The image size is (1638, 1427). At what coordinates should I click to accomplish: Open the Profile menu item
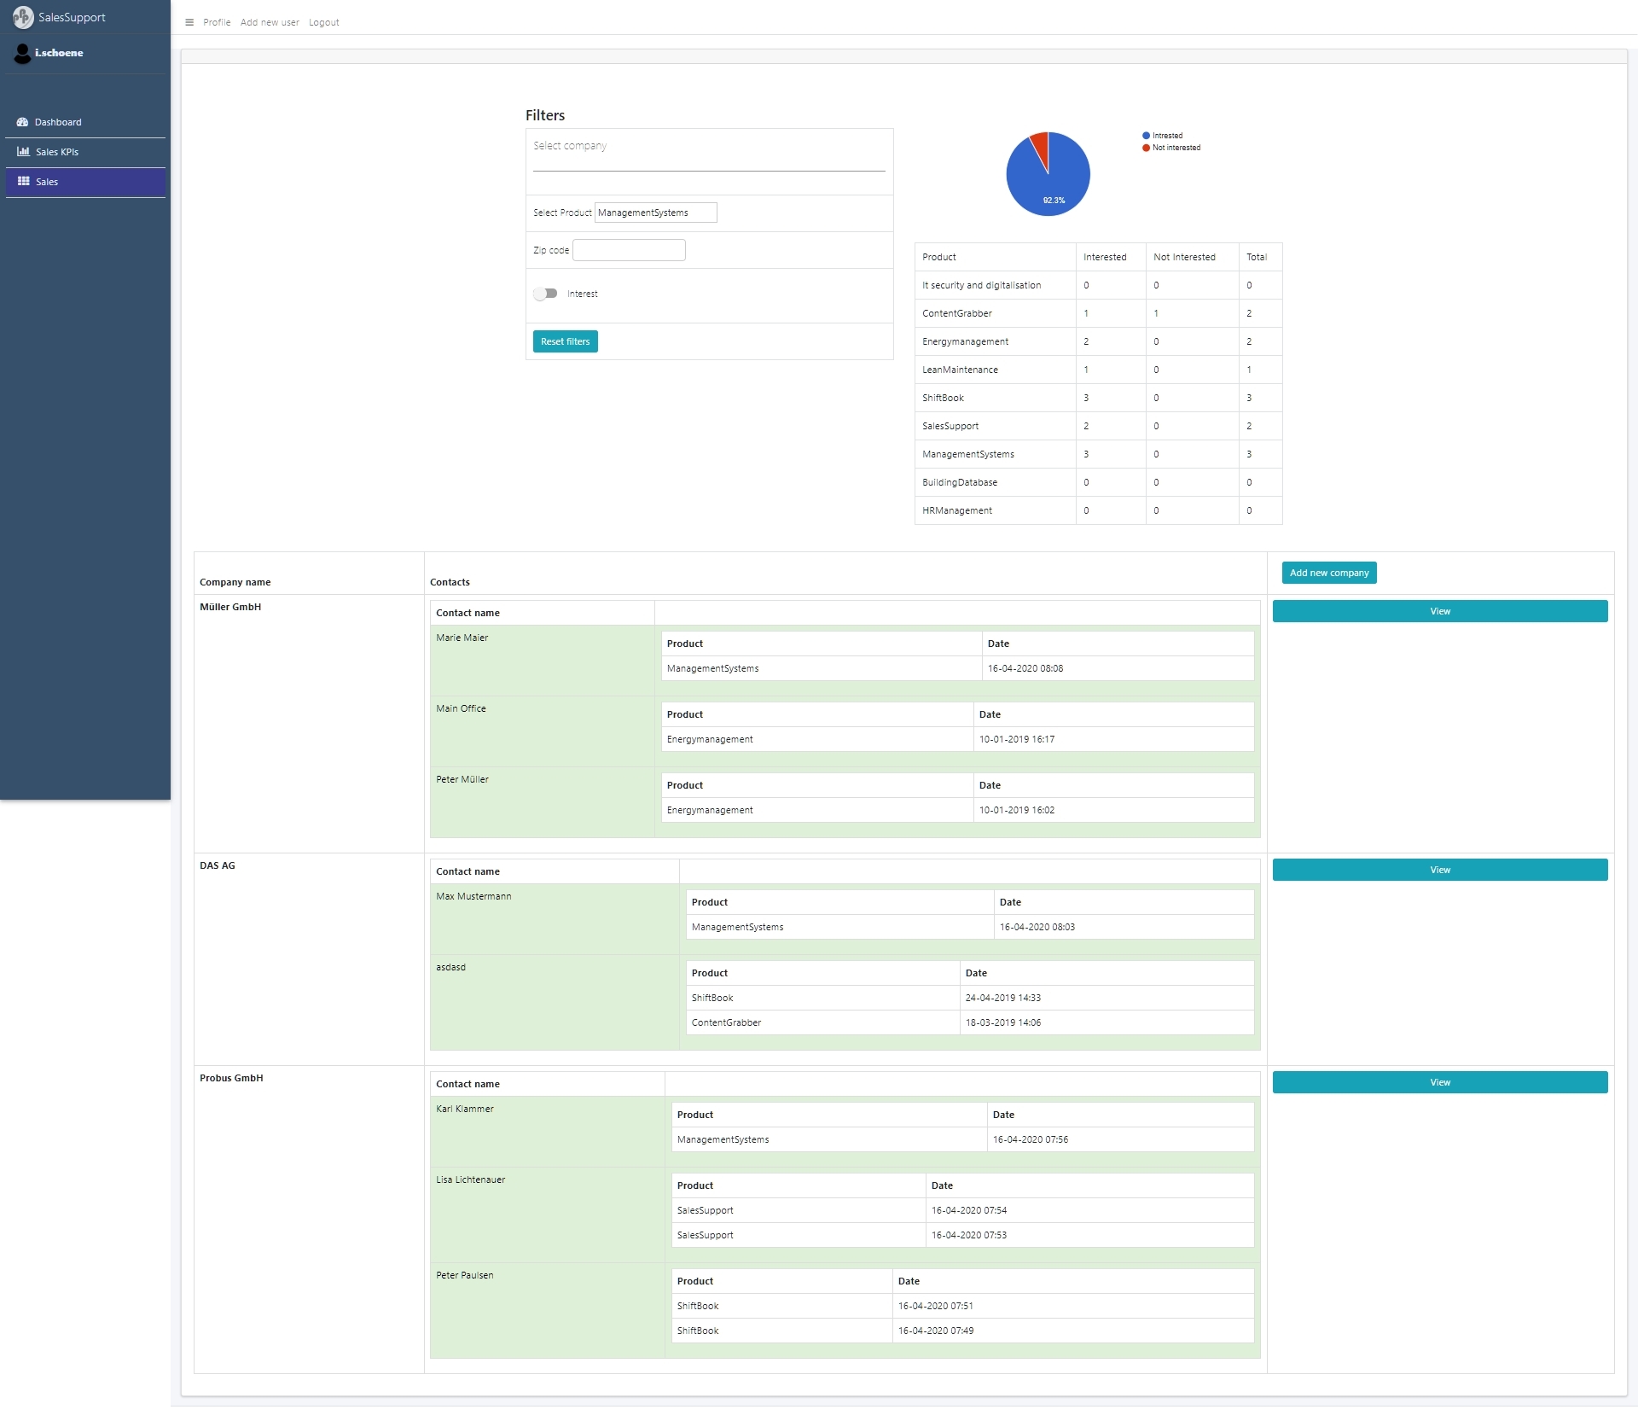pos(217,23)
